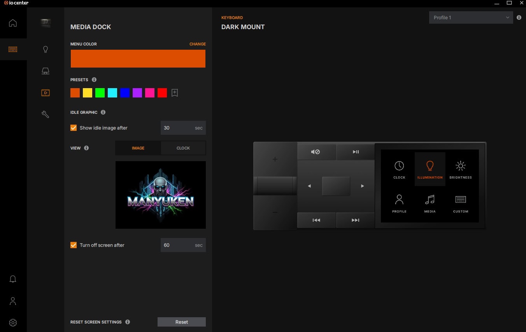This screenshot has height=332, width=526.
Task: Select the green preset color swatch
Action: click(100, 93)
